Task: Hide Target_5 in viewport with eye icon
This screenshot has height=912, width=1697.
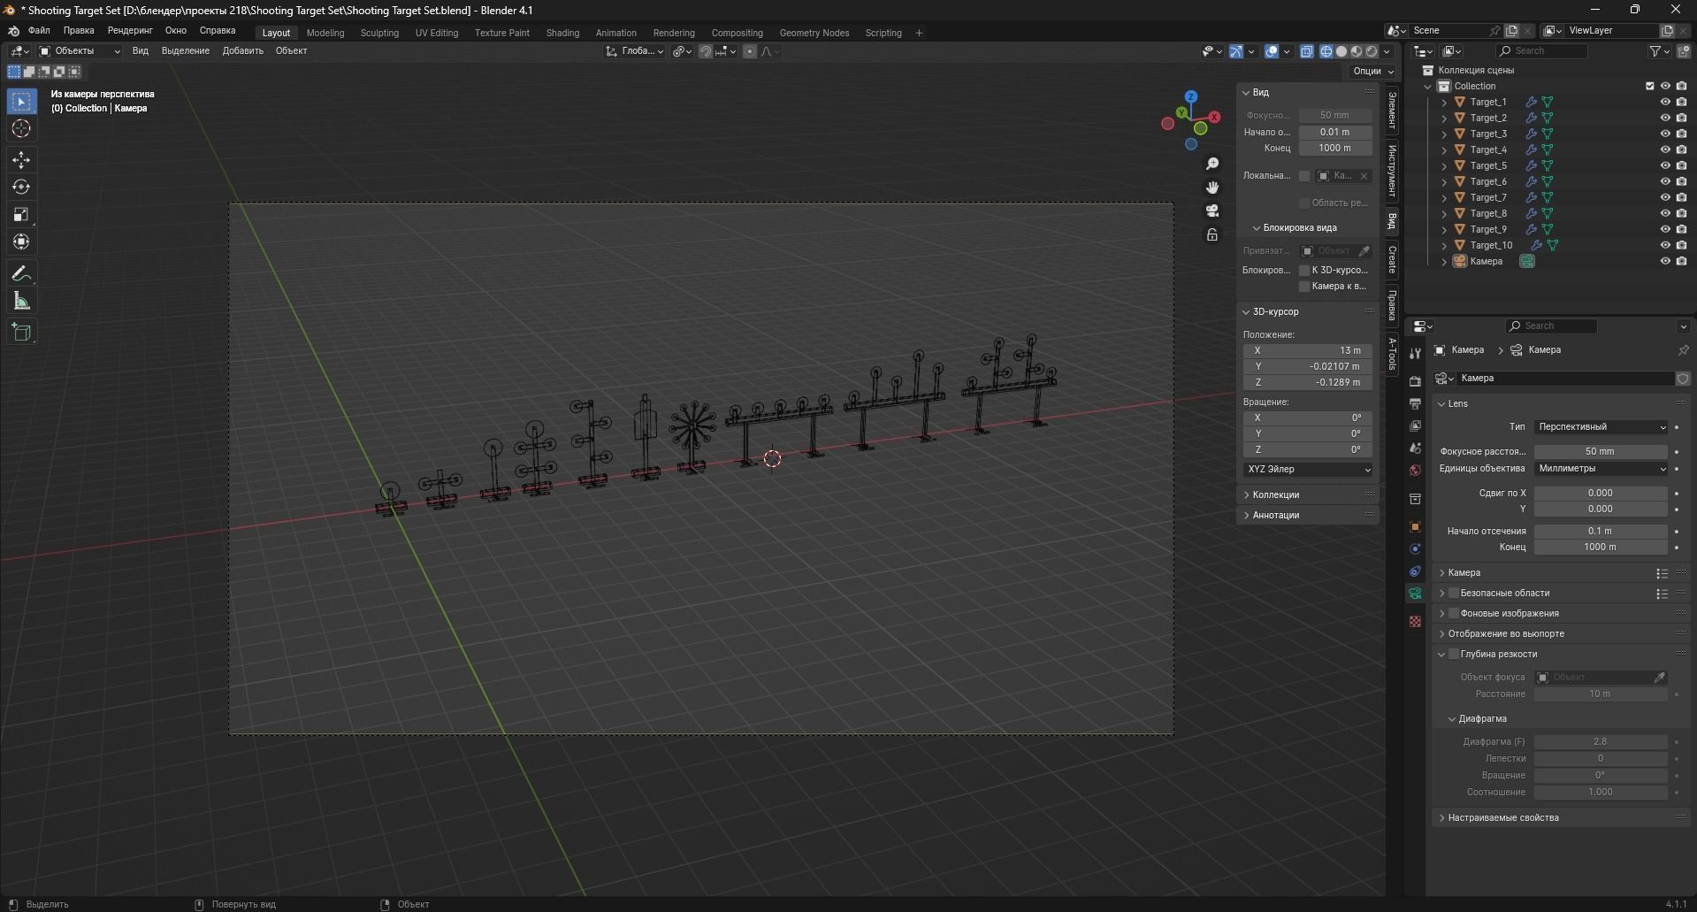Action: point(1664,165)
